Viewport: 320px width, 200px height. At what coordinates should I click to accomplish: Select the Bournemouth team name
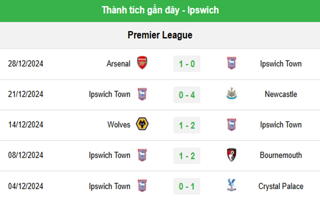pos(281,155)
